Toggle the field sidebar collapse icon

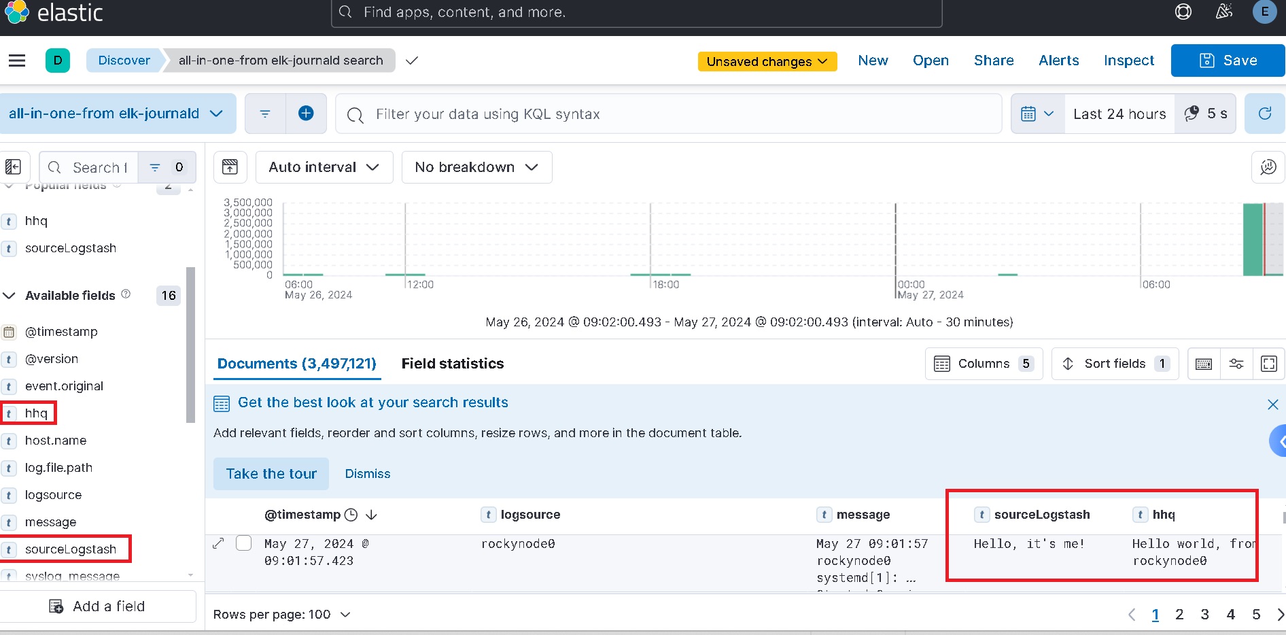pos(14,167)
